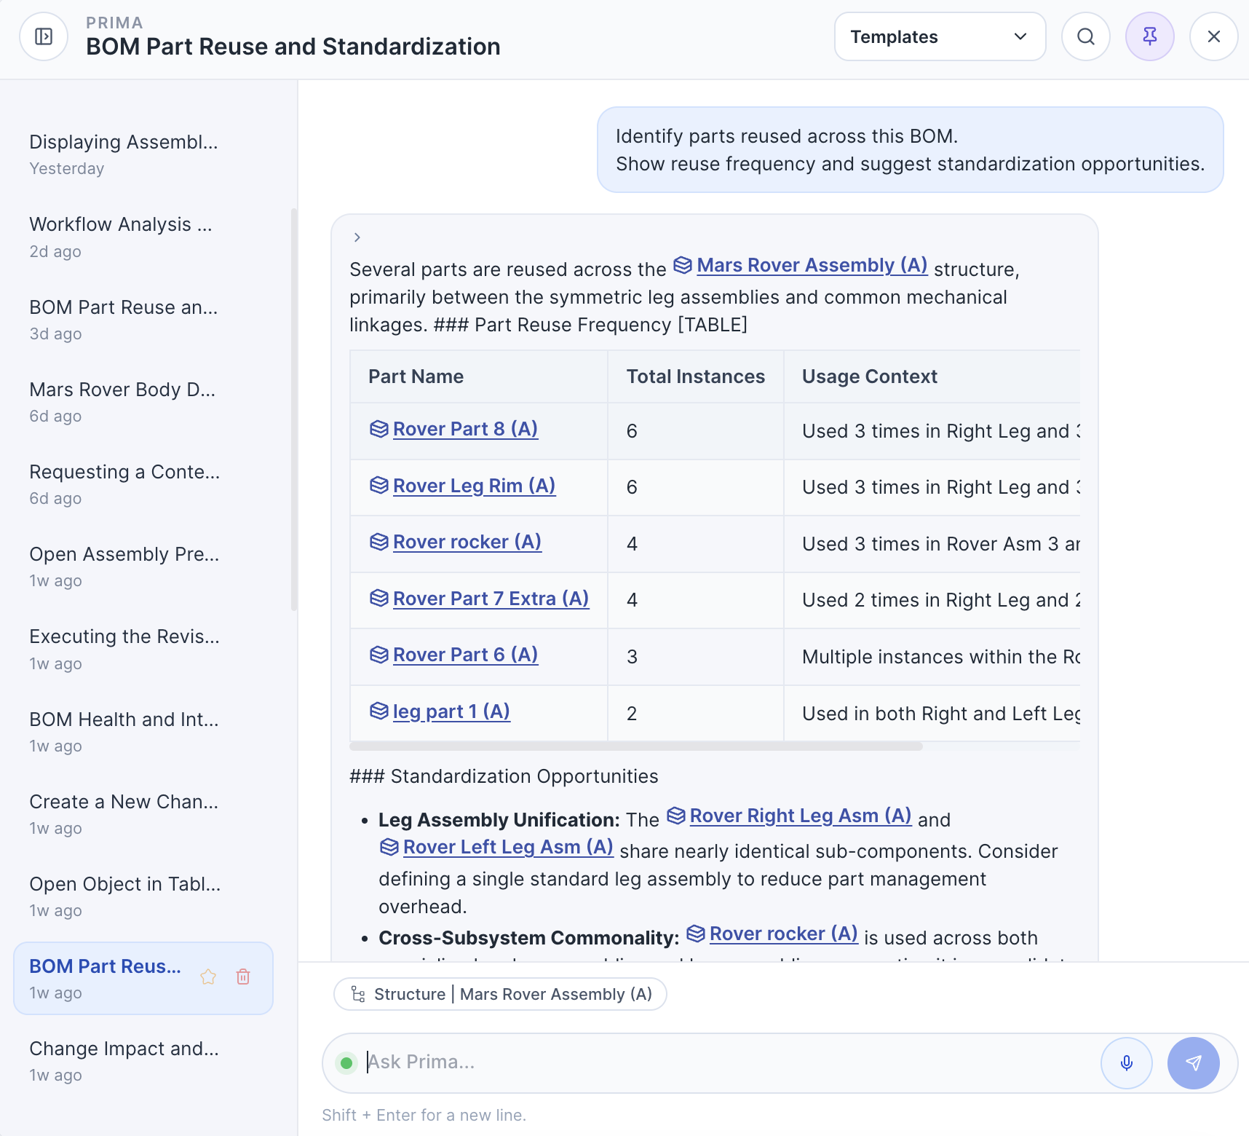The image size is (1249, 1136).
Task: Toggle the sidebar panel icon
Action: [44, 36]
